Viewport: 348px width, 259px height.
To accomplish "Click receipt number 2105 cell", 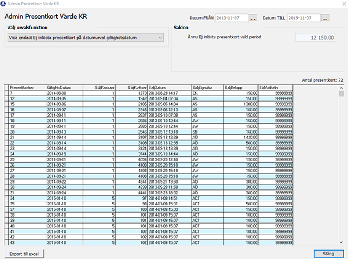I will (131, 104).
